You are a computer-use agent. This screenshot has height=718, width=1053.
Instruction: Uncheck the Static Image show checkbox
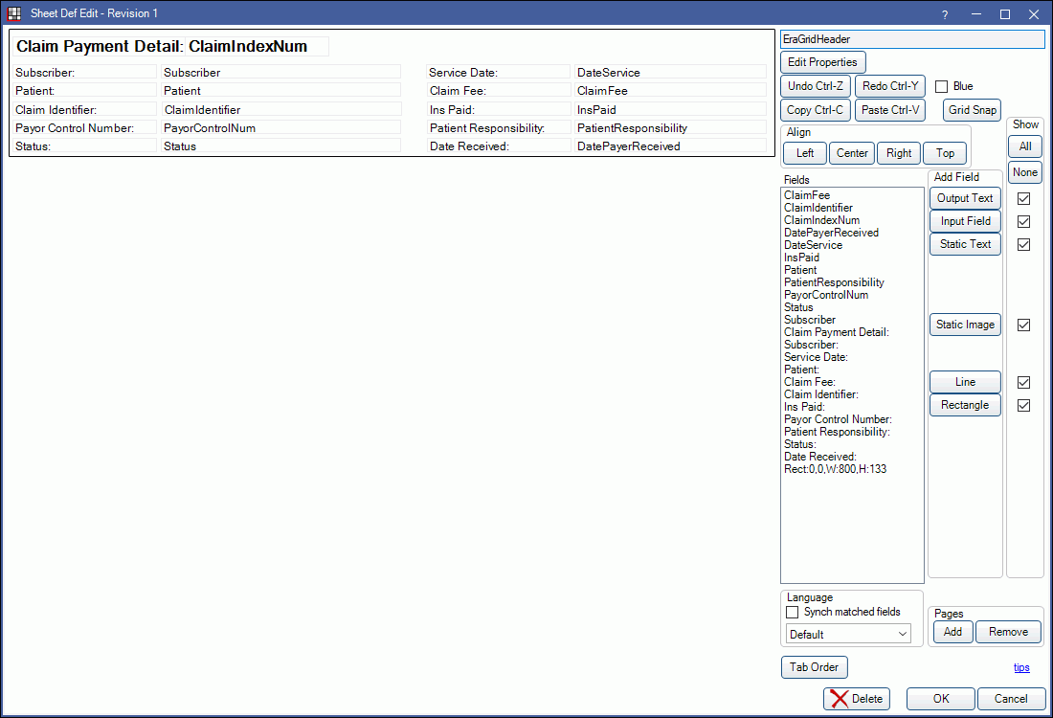point(1023,325)
